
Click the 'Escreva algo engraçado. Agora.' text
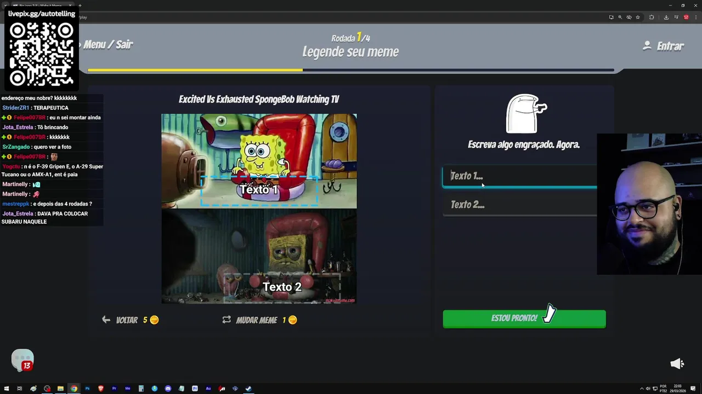524,145
